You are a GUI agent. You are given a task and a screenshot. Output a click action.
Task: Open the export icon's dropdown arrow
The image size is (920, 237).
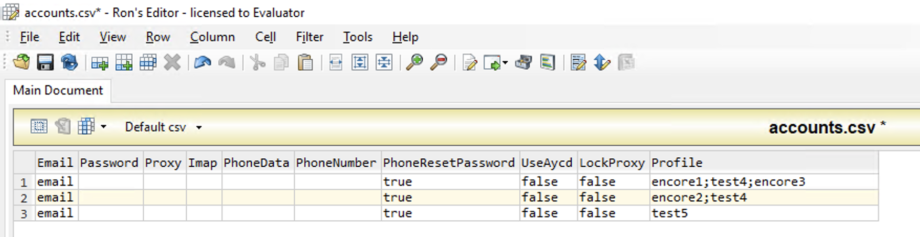point(505,63)
